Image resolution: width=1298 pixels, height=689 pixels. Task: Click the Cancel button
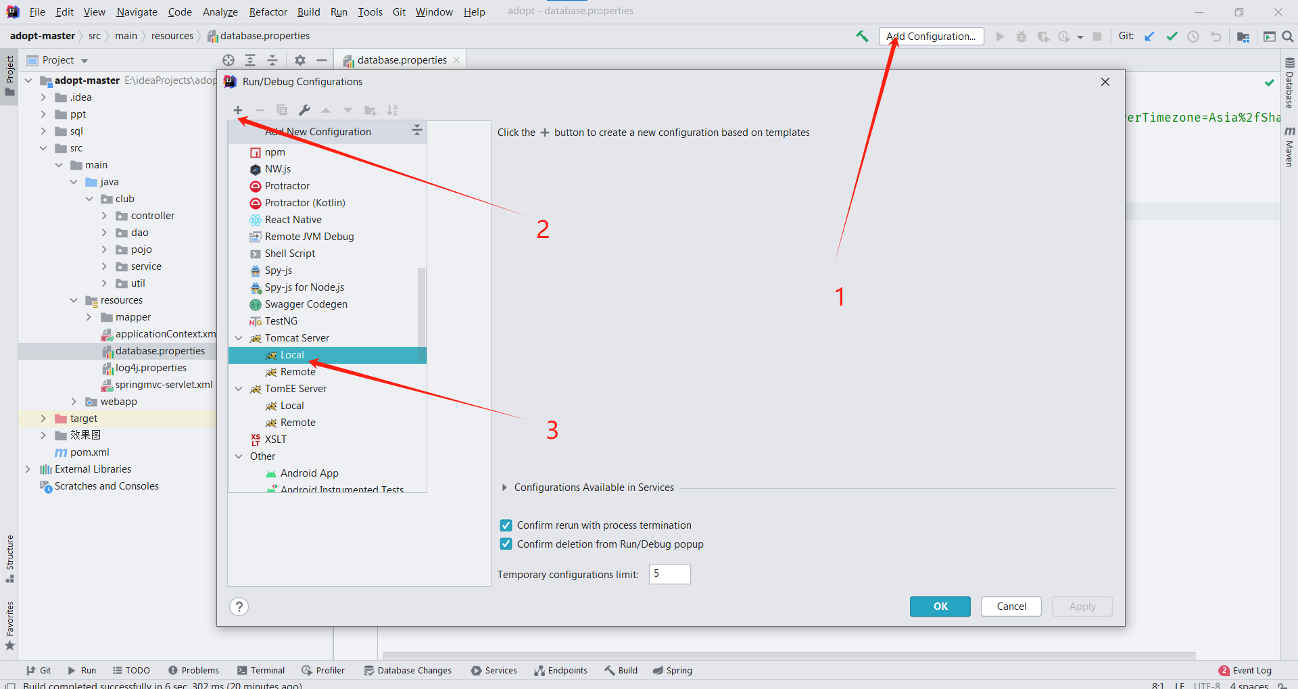pyautogui.click(x=1011, y=607)
